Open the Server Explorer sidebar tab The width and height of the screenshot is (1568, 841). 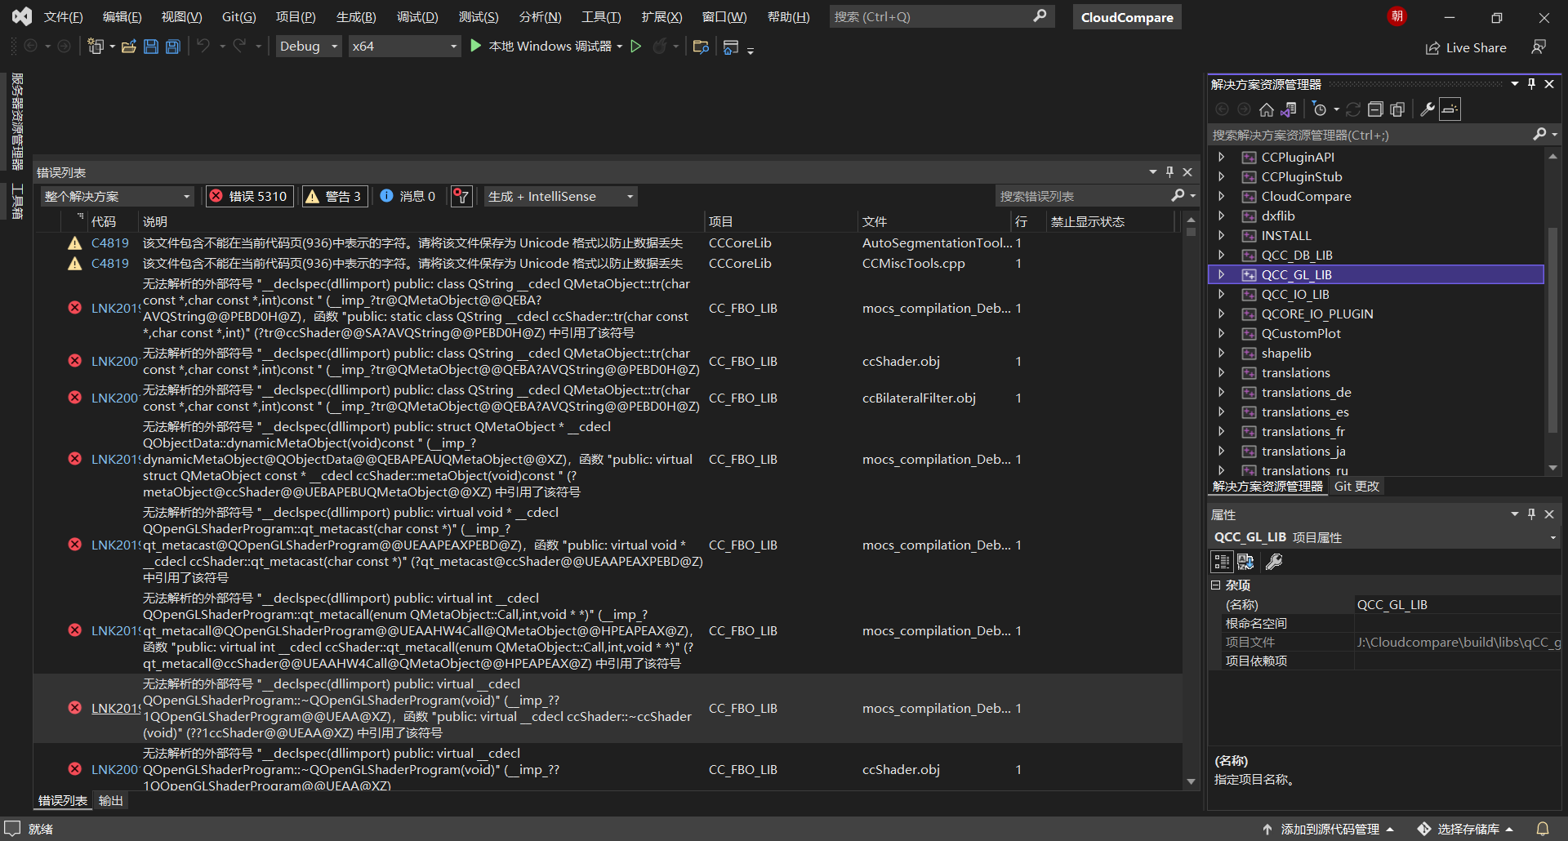tap(17, 121)
